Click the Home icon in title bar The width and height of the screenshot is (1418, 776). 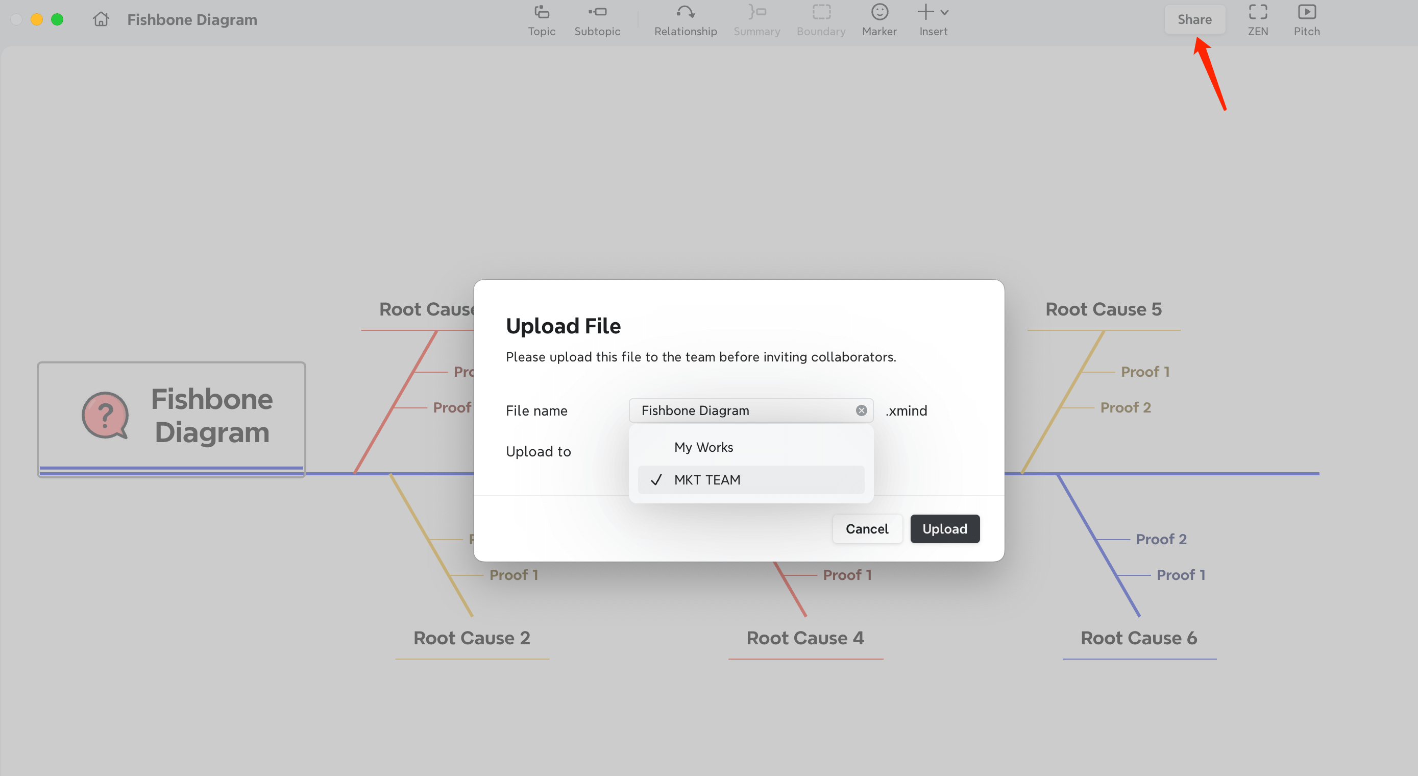101,19
